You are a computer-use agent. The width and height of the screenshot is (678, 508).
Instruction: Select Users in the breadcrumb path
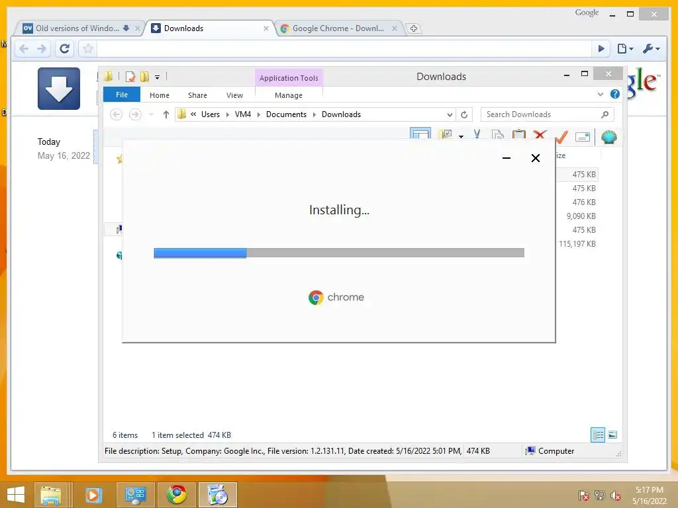click(x=211, y=114)
